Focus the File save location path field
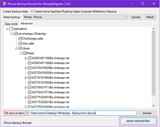 pyautogui.click(x=82, y=113)
